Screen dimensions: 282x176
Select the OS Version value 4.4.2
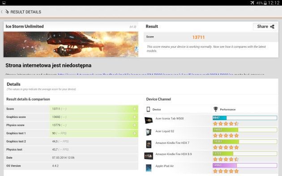coord(55,166)
